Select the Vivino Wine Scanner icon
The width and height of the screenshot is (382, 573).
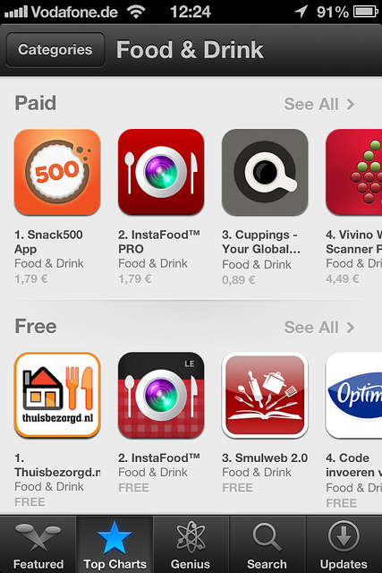(x=354, y=172)
